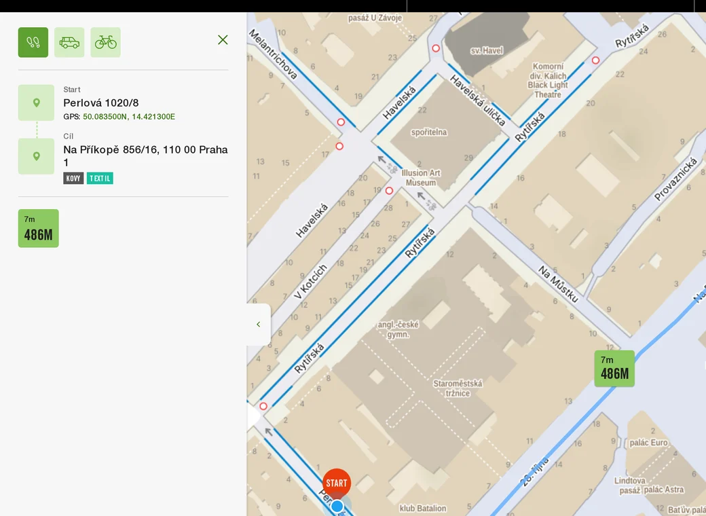Switch to bicycle route mode
The image size is (706, 516).
[105, 42]
